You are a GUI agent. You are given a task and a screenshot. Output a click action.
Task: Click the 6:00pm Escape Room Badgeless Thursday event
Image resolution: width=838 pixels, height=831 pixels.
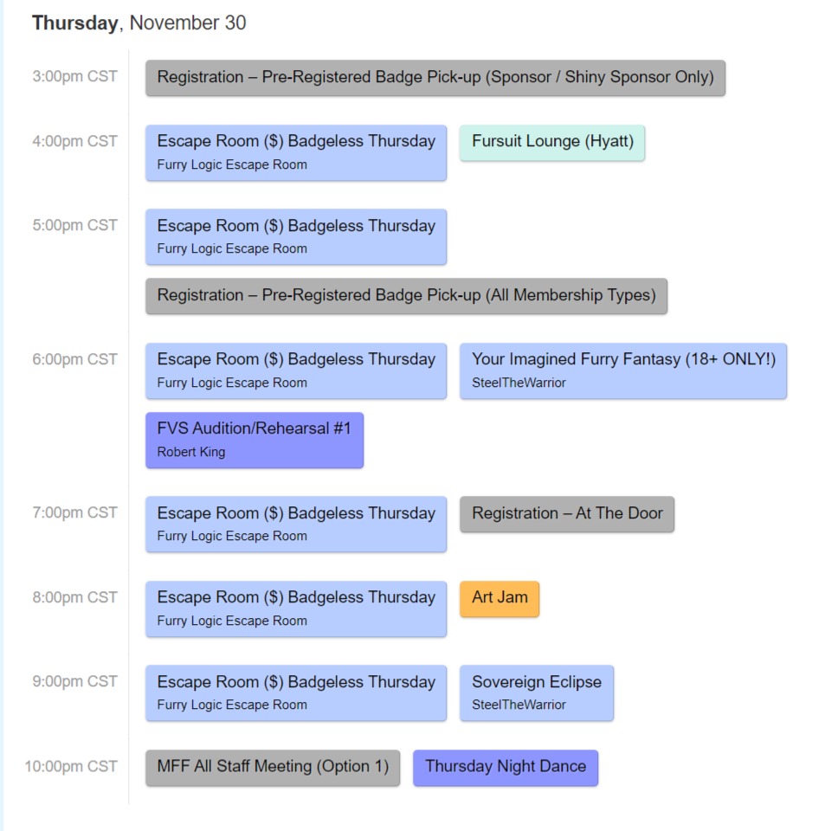pos(296,370)
